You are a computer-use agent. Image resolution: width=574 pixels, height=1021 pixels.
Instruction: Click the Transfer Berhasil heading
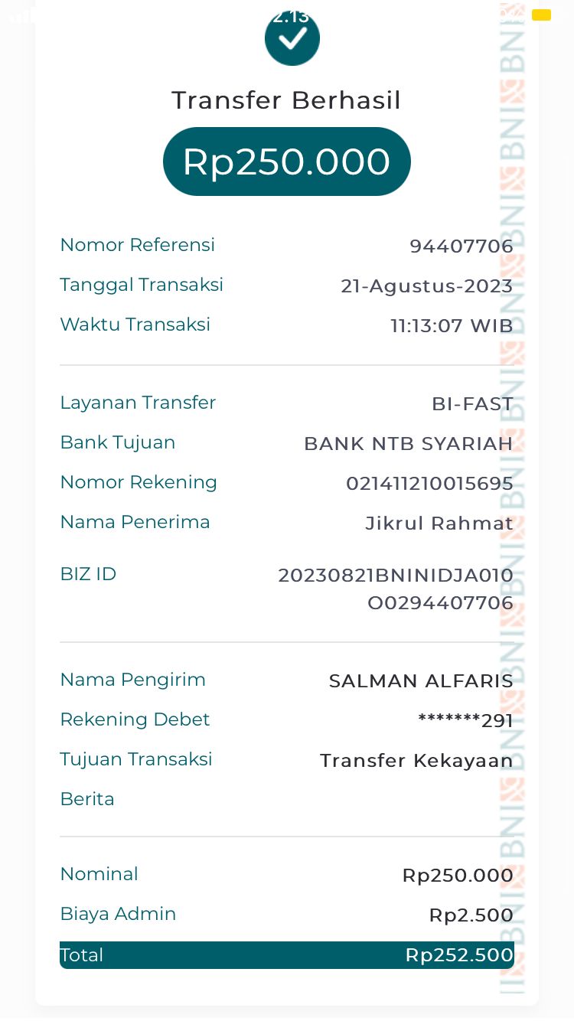tap(286, 100)
